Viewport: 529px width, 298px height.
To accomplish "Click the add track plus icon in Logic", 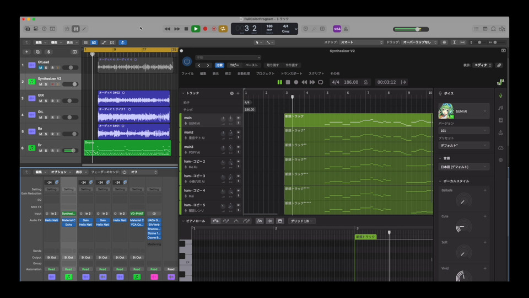I will (26, 52).
